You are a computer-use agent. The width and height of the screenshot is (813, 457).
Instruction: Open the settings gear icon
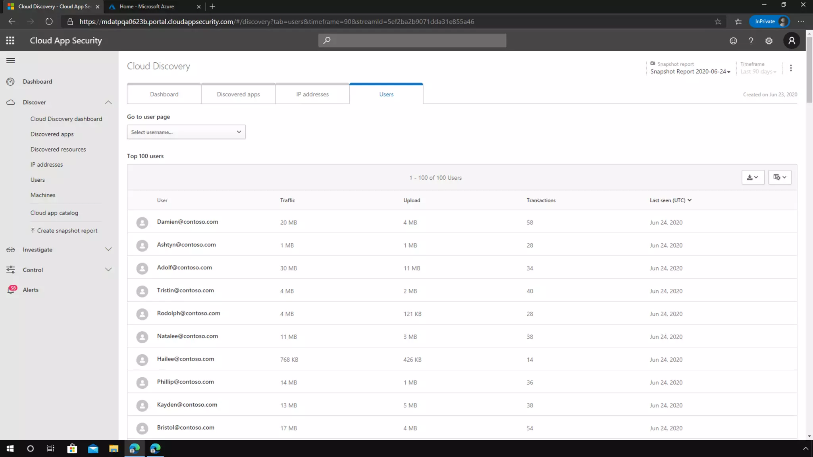(x=769, y=41)
